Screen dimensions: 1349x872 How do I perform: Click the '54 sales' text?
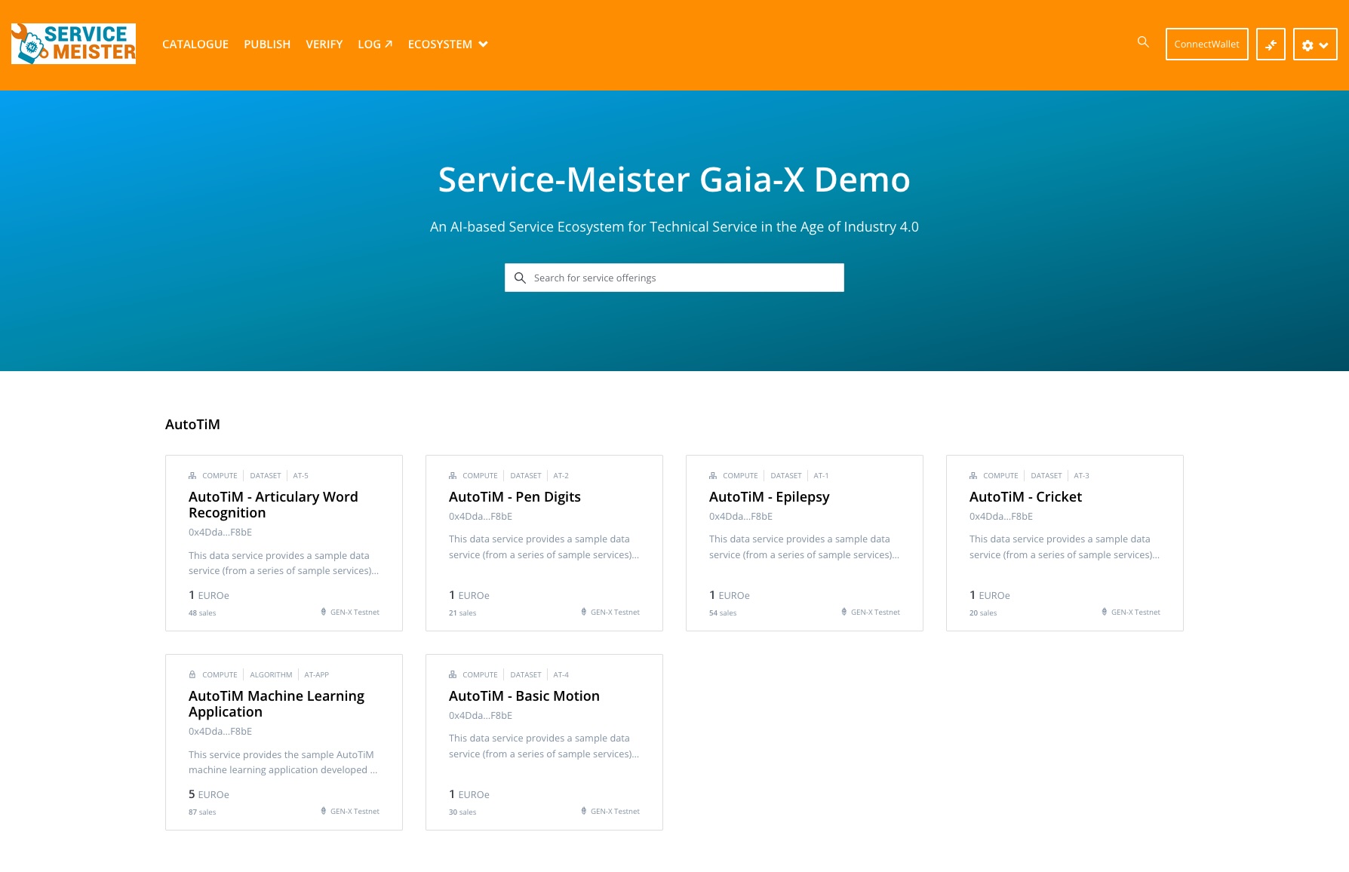723,613
